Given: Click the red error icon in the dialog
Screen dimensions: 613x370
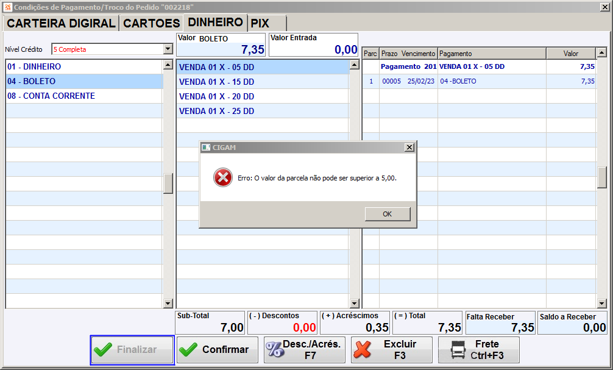Looking at the screenshot, I should [x=223, y=177].
